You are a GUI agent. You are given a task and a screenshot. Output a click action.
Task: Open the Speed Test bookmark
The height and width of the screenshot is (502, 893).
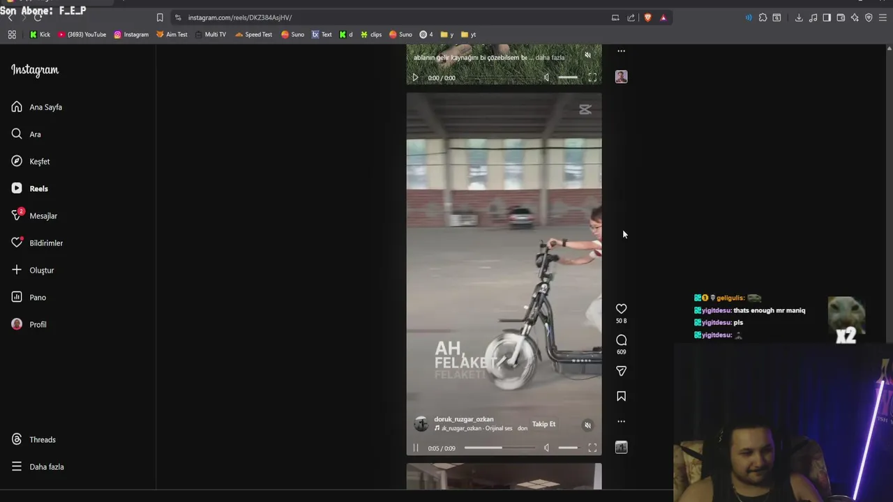(254, 34)
